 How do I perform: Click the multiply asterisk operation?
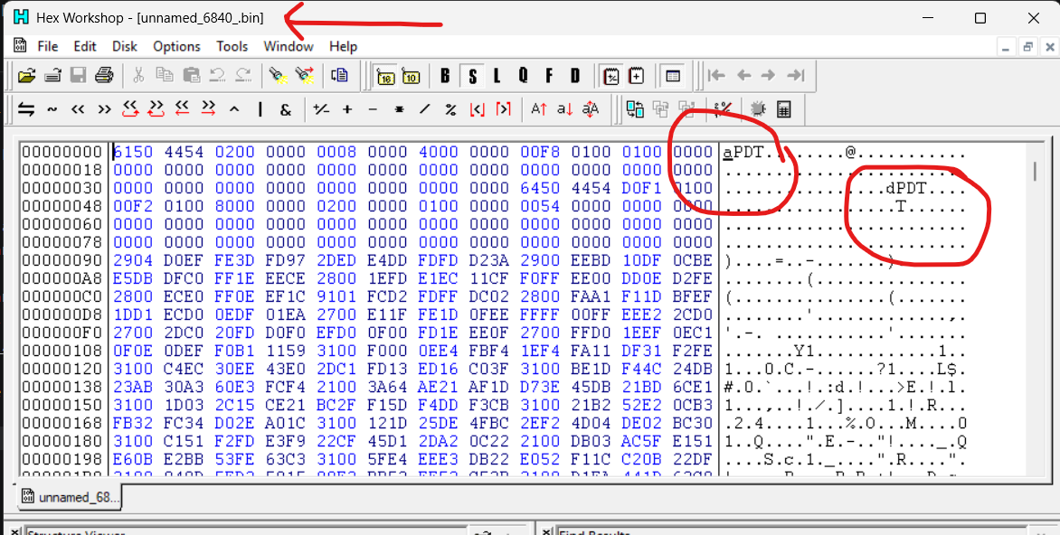399,108
